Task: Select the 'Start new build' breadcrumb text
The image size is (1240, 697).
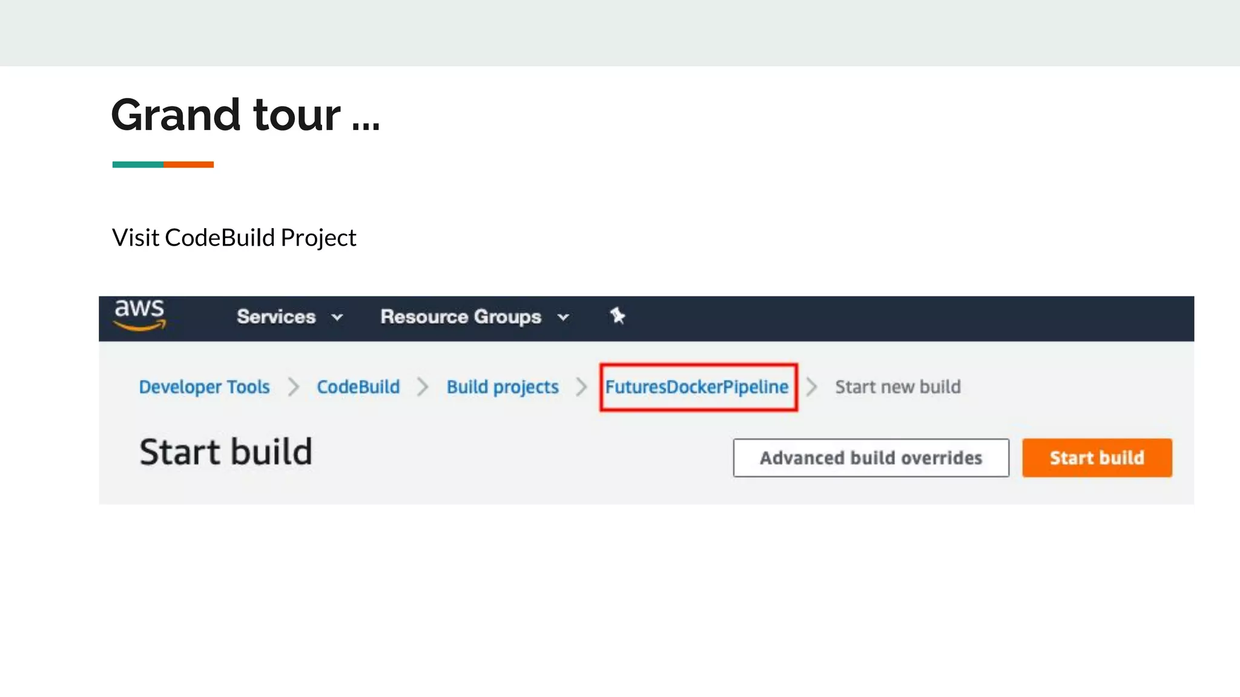Action: click(898, 387)
